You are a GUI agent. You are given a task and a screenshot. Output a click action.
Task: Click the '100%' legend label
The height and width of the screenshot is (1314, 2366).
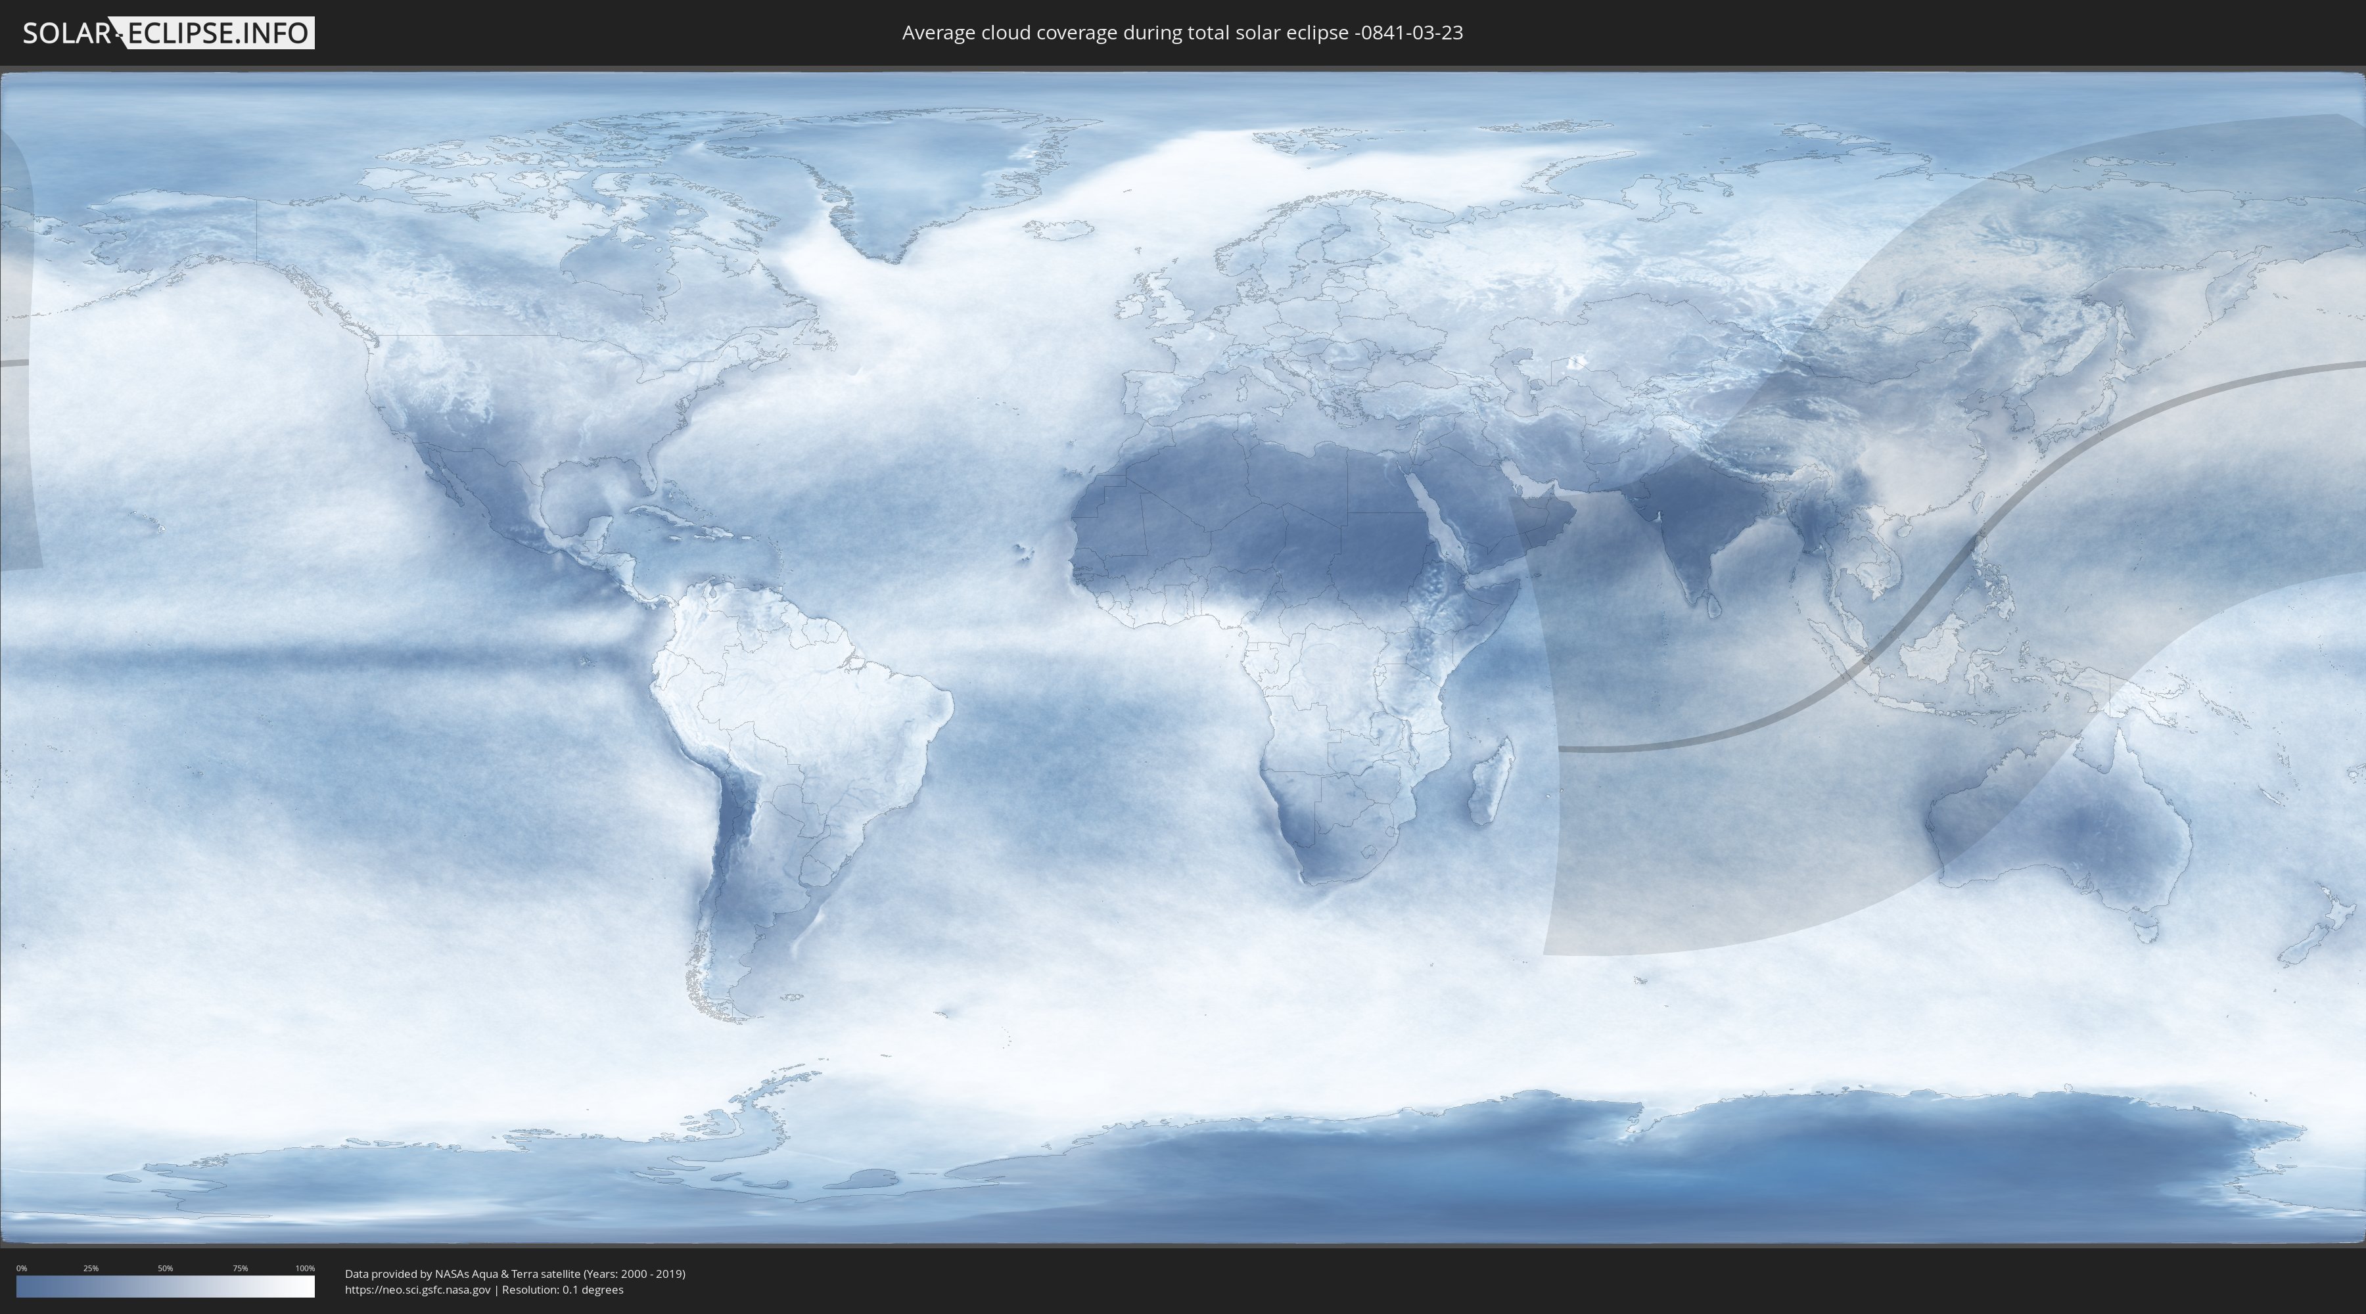tap(305, 1268)
